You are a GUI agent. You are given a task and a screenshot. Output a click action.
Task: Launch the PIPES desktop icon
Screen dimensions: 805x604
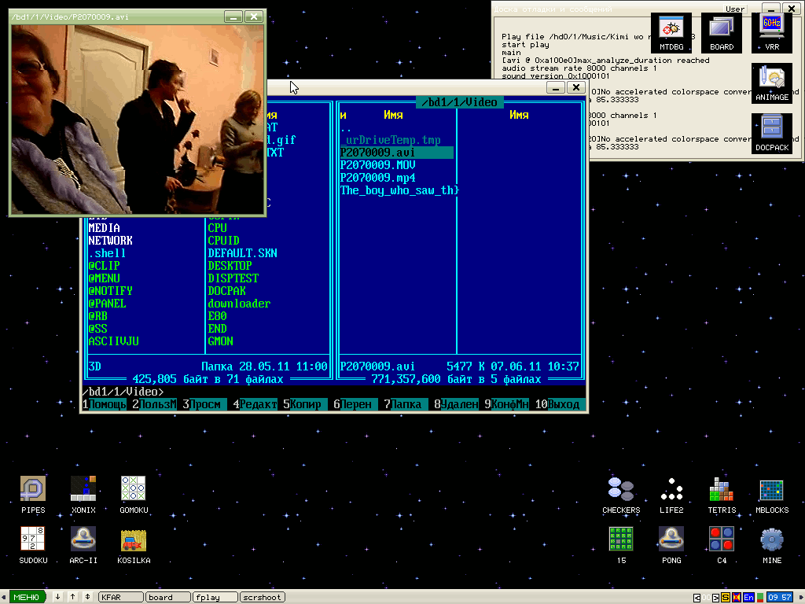tap(33, 491)
